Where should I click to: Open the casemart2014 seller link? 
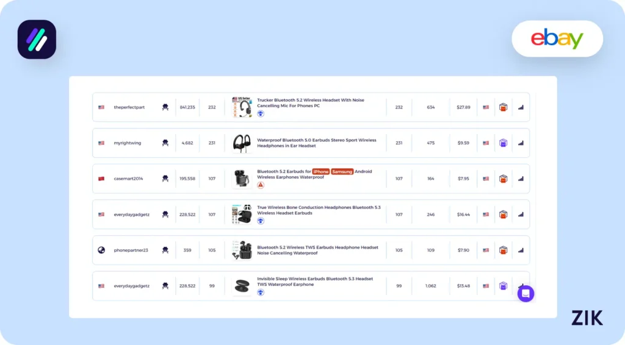pos(128,179)
